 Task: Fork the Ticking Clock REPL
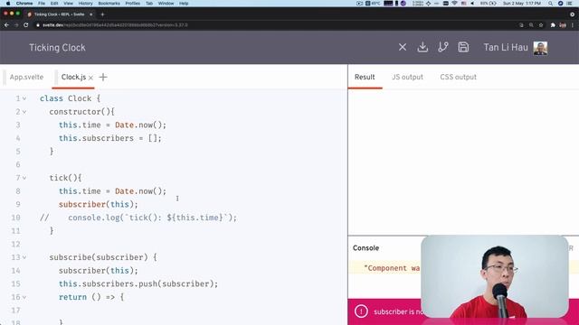pos(442,47)
